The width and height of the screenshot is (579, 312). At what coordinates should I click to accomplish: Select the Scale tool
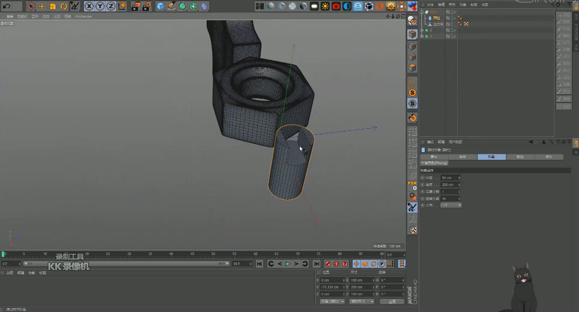tap(53, 7)
